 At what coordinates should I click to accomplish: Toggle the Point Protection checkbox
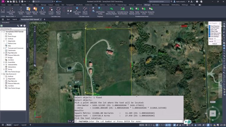[x=210, y=26]
